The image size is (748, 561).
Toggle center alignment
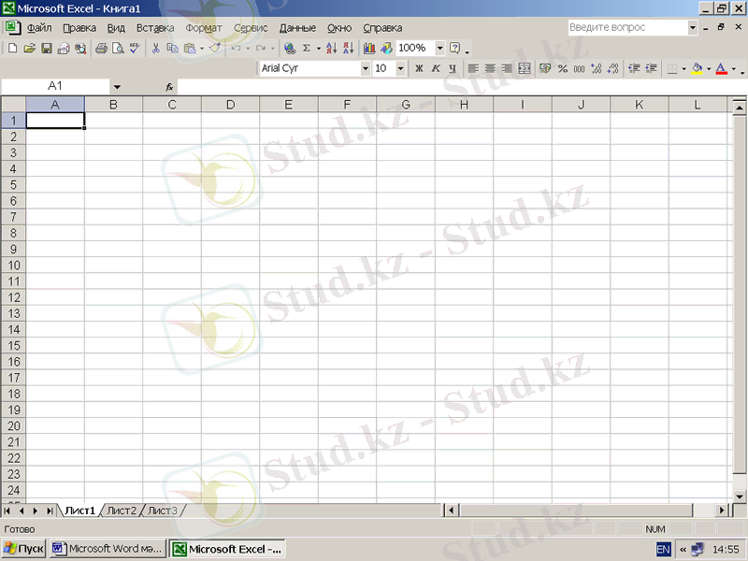click(490, 68)
